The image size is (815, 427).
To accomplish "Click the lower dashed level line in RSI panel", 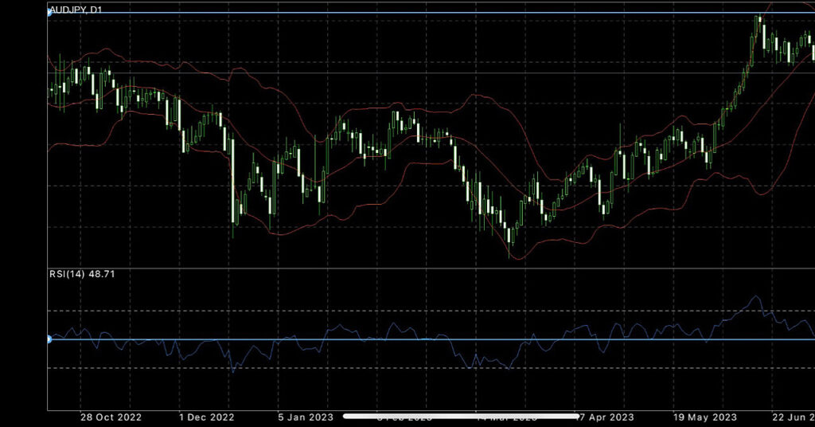I will pyautogui.click(x=398, y=368).
